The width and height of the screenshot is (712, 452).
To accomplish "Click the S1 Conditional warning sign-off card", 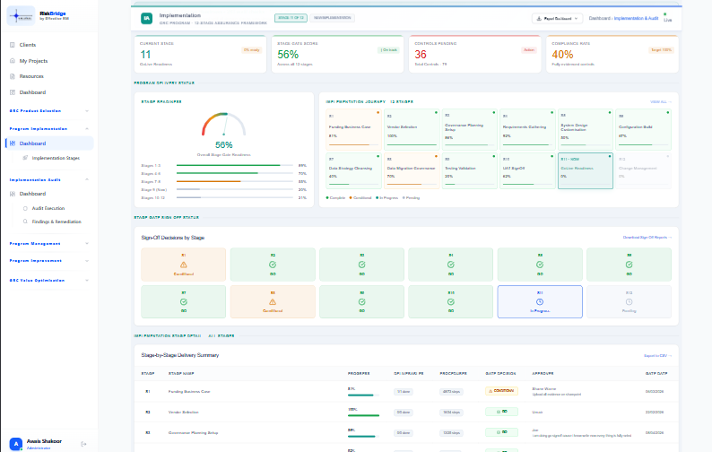I will point(184,265).
